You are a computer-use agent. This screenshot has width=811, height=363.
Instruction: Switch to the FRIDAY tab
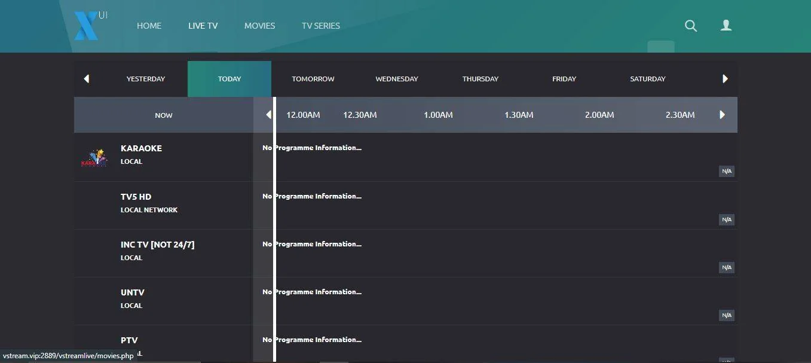(x=564, y=79)
